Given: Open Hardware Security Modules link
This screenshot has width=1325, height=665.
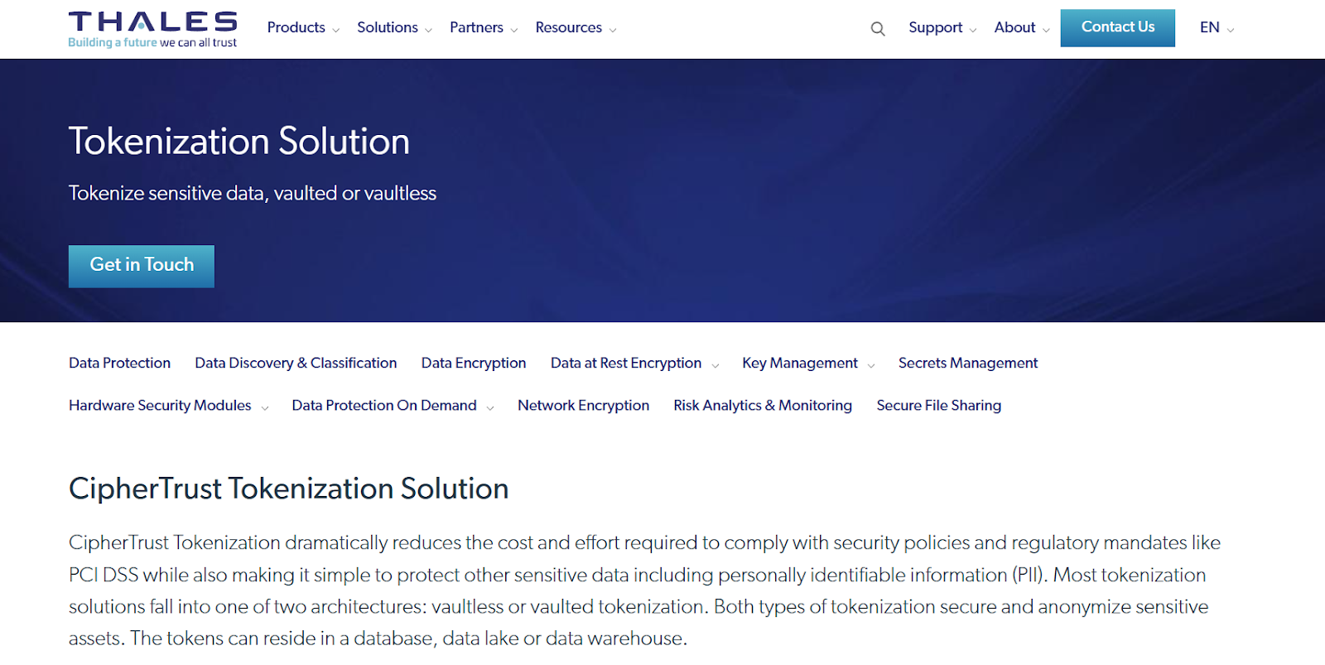Looking at the screenshot, I should pyautogui.click(x=160, y=405).
